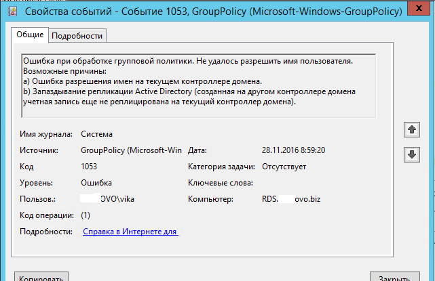This screenshot has height=281, width=435.
Task: Select the event code value 1053
Action: 89,167
